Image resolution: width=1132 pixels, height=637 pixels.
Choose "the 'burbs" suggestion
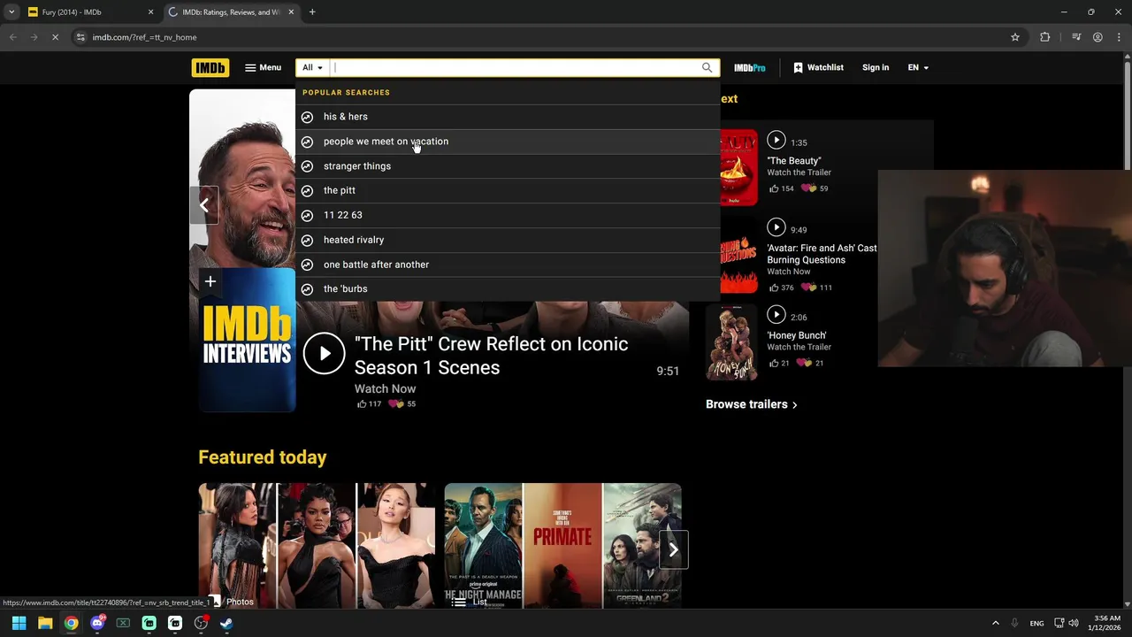click(x=508, y=288)
